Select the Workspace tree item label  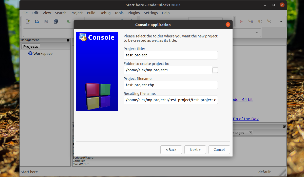[43, 54]
